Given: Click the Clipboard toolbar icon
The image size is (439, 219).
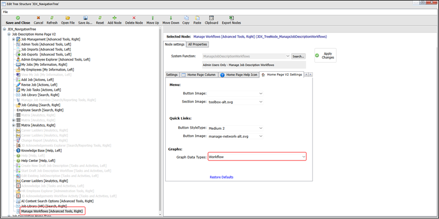Looking at the screenshot, I should [x=211, y=18].
